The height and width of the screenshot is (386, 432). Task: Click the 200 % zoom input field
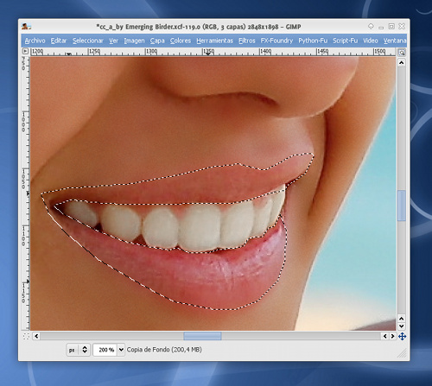click(x=105, y=350)
